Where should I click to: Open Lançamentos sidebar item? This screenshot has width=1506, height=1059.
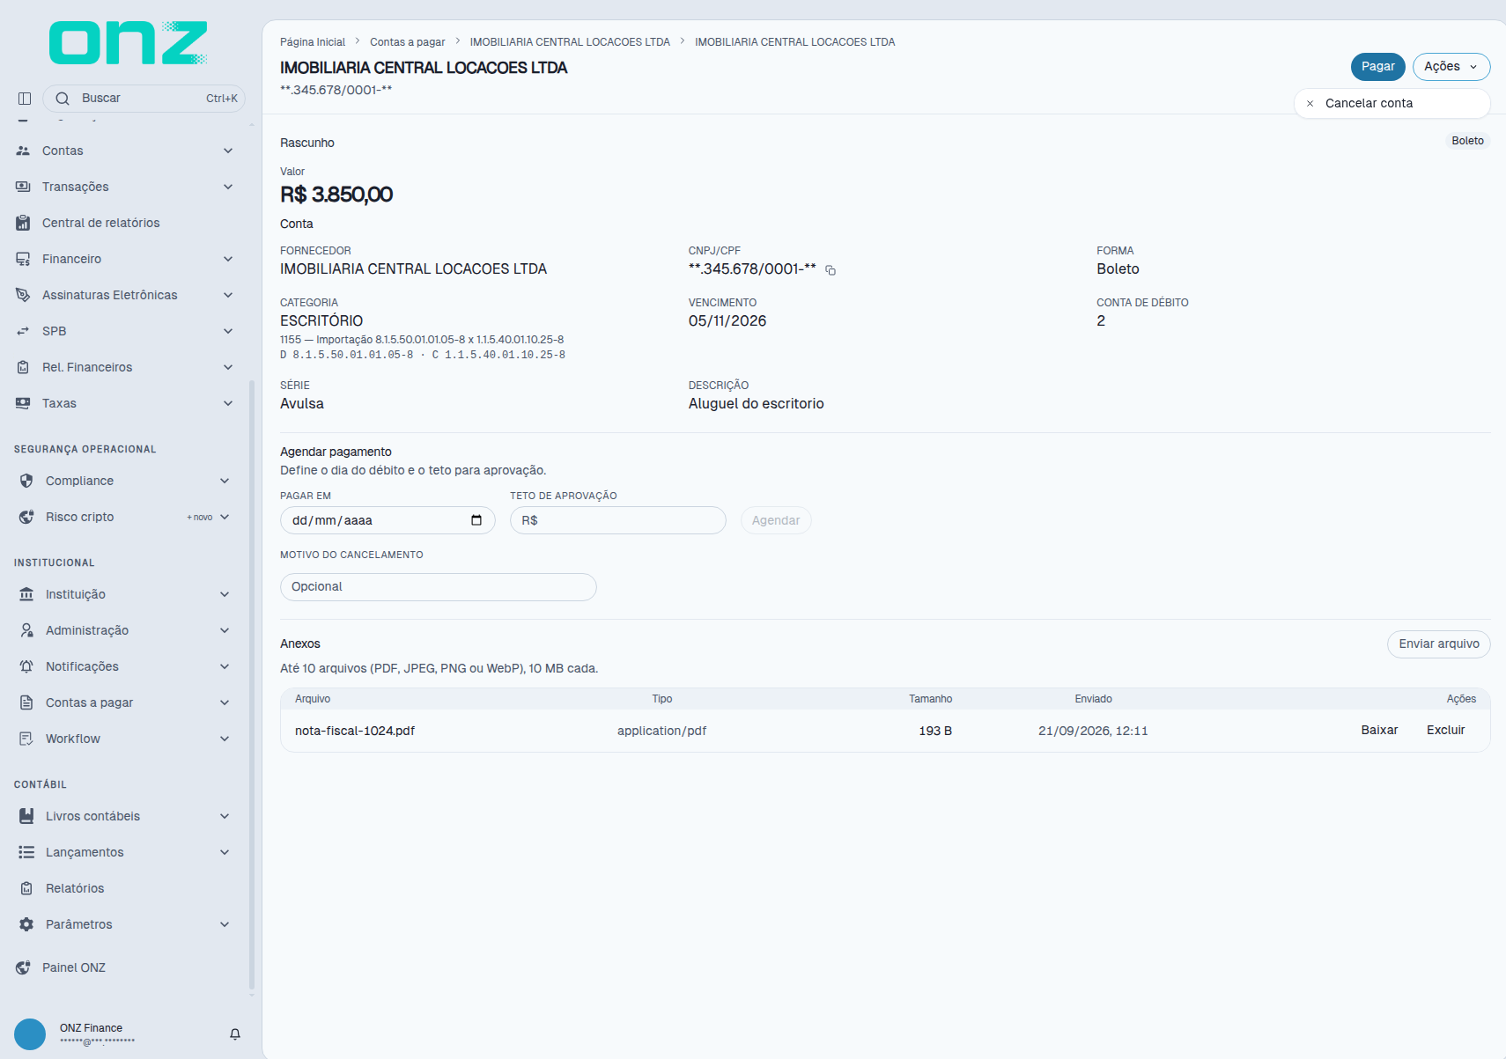124,852
